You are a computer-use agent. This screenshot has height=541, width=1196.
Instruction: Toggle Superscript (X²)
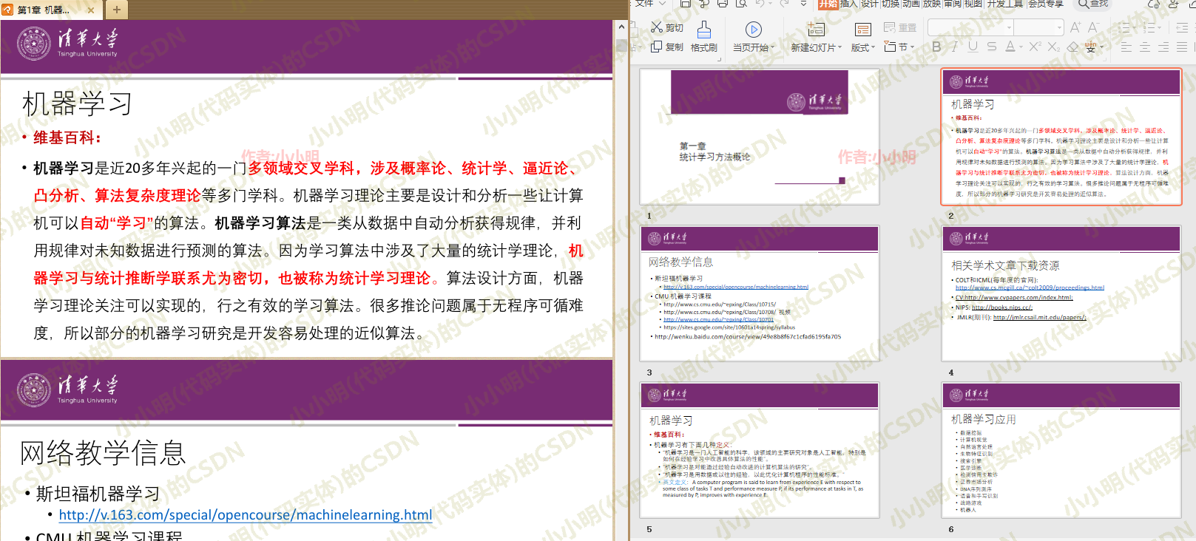pyautogui.click(x=1035, y=47)
